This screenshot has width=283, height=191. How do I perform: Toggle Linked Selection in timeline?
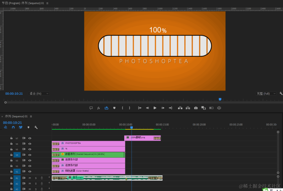pos(21,127)
